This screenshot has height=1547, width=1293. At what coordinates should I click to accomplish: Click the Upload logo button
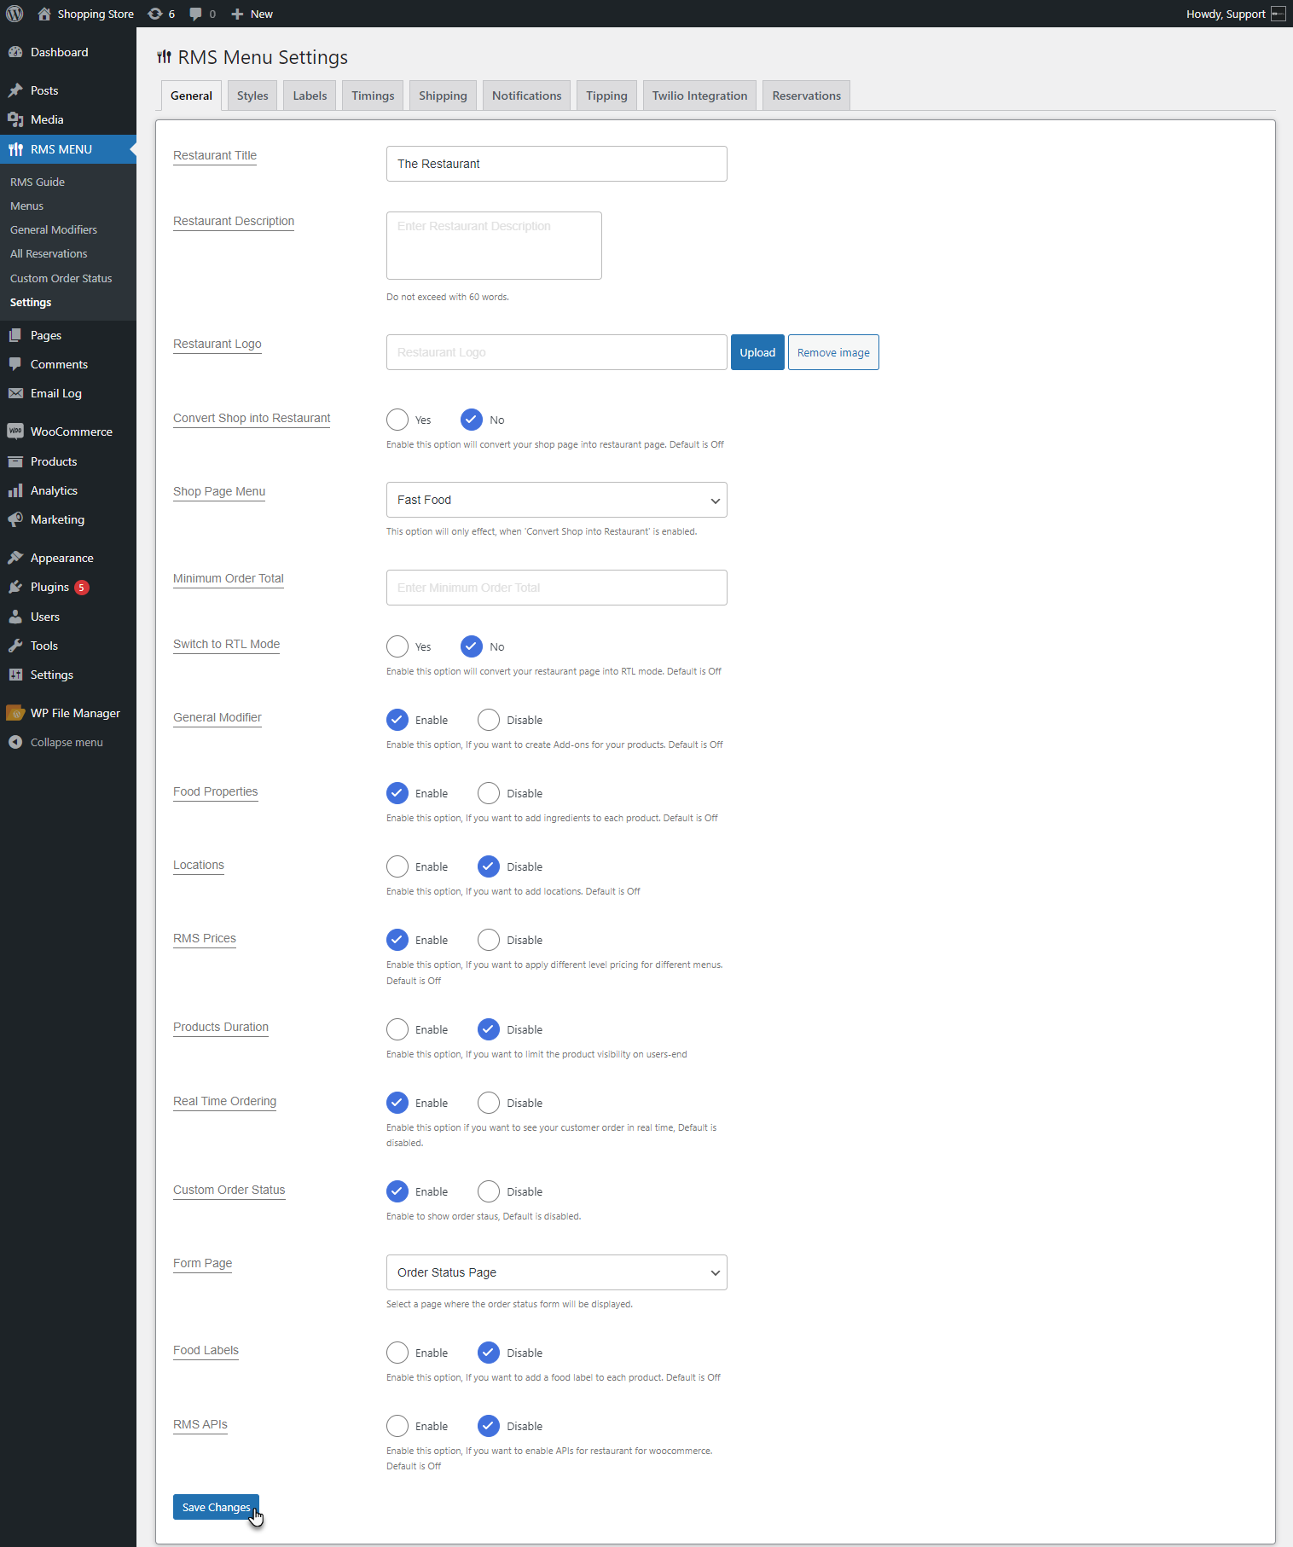(x=757, y=352)
